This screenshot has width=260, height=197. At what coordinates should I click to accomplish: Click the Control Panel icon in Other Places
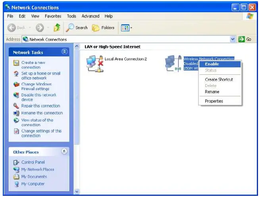tap(16, 162)
